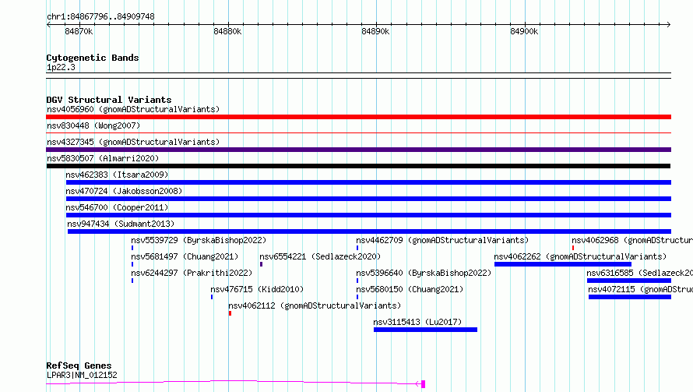Click the purple nsv4327345 variant bar
Screen dimensions: 693x392
coord(358,150)
